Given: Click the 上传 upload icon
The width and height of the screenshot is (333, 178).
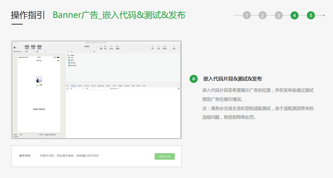Looking at the screenshot, I should (152, 46).
